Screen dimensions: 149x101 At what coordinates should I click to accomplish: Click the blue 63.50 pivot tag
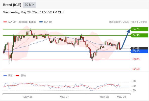[139, 52]
